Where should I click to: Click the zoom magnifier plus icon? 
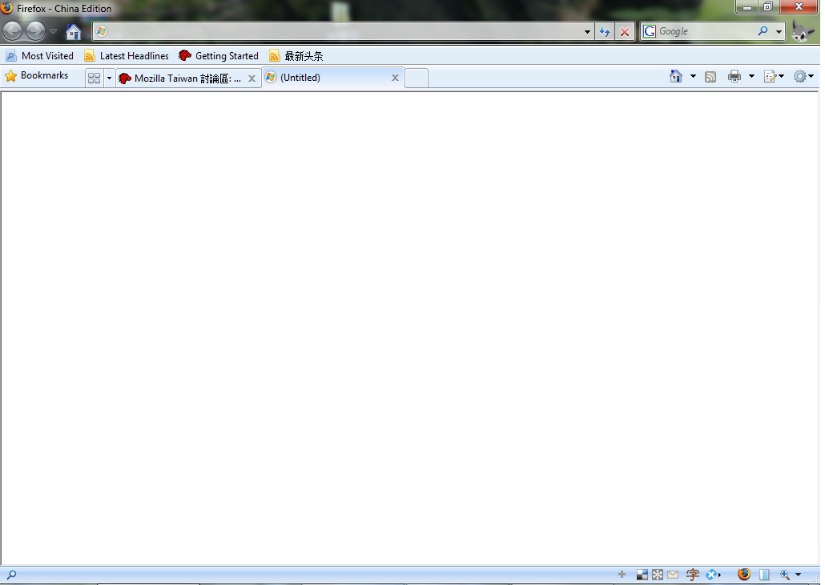[785, 575]
